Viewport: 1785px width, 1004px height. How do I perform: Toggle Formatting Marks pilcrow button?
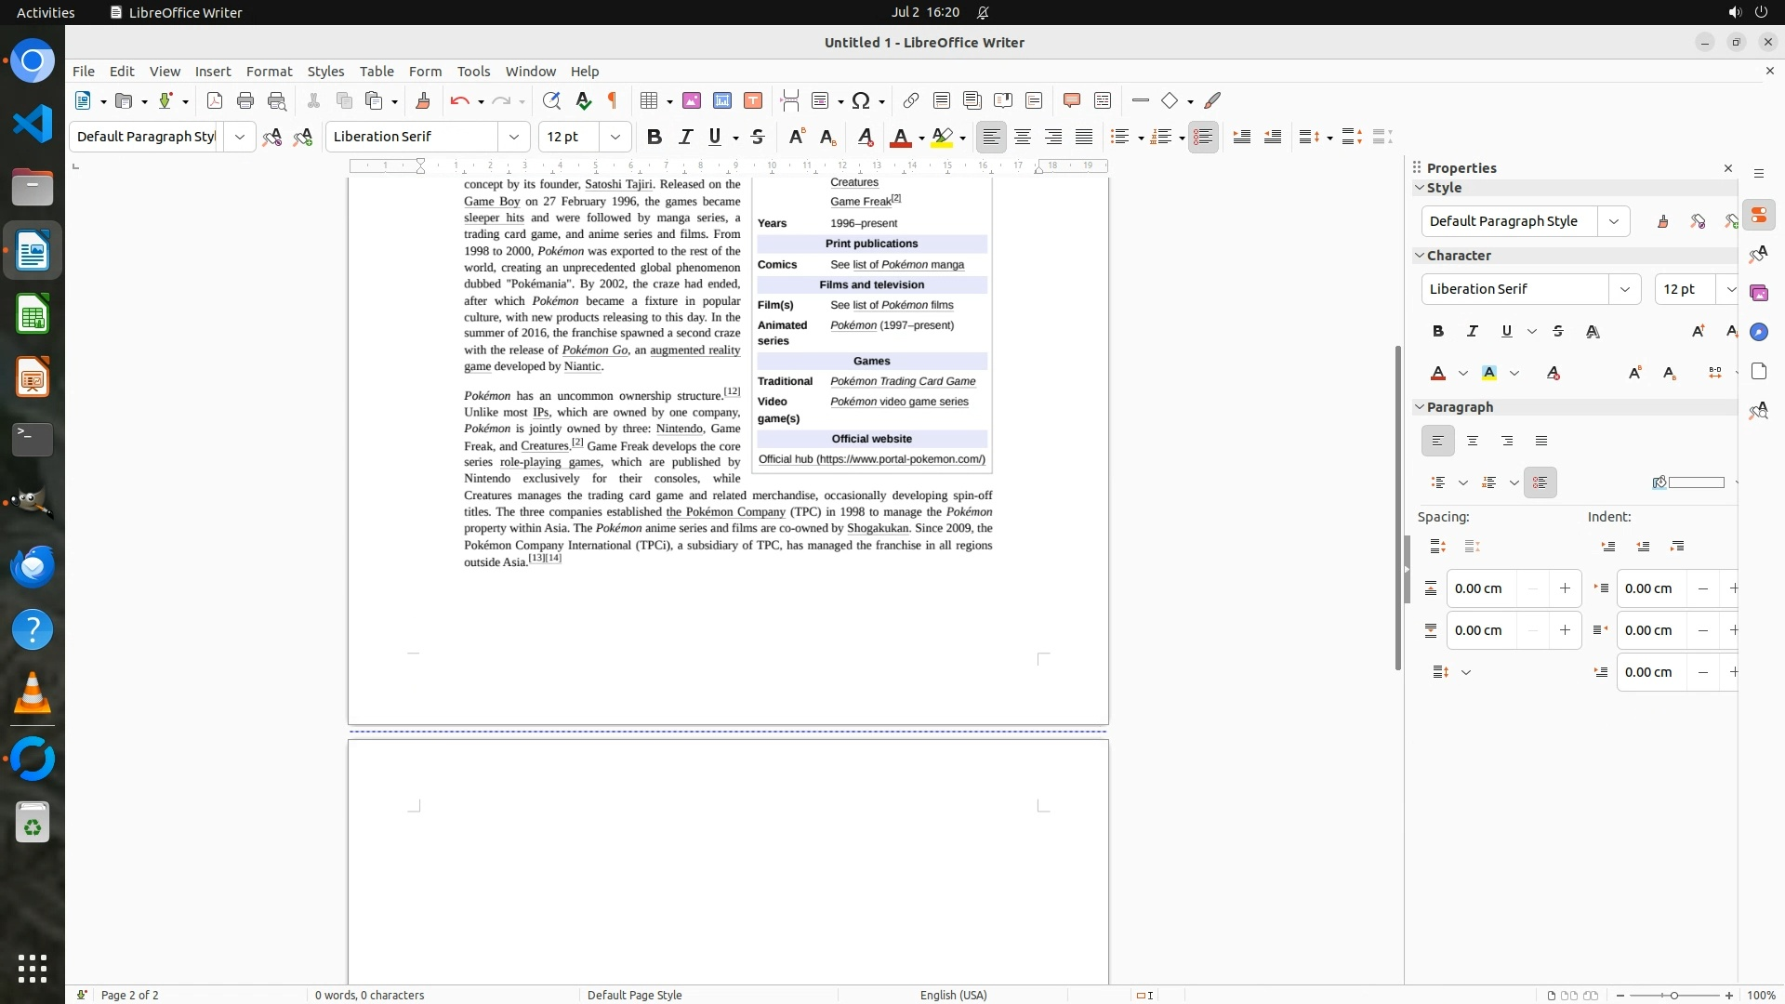tap(613, 100)
